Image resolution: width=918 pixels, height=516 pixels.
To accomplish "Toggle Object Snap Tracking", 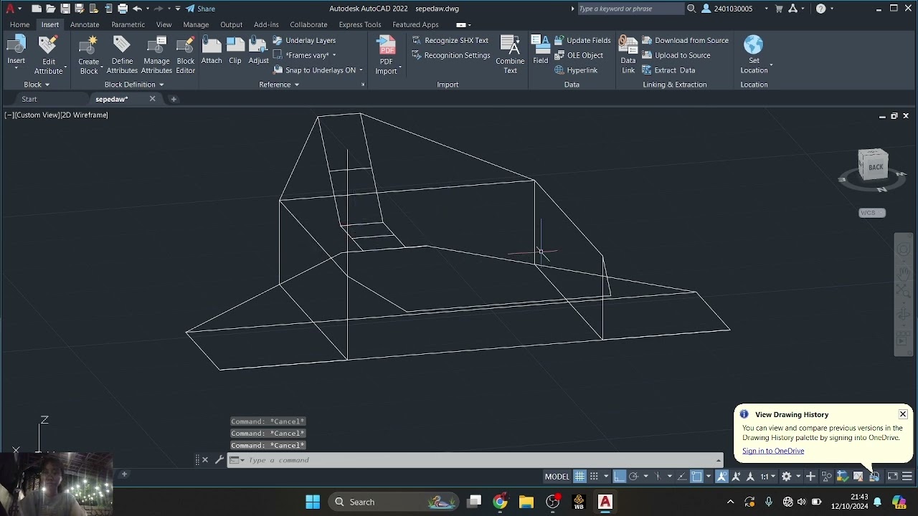I will pyautogui.click(x=681, y=477).
